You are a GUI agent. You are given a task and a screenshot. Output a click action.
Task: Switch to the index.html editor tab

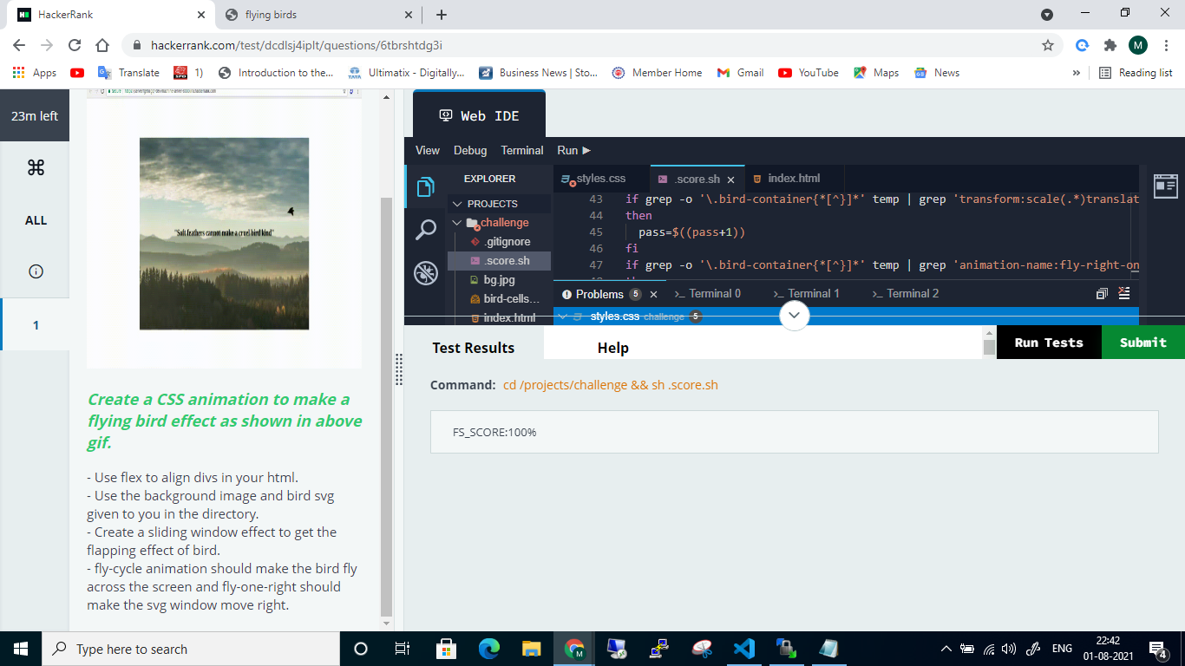coord(792,179)
